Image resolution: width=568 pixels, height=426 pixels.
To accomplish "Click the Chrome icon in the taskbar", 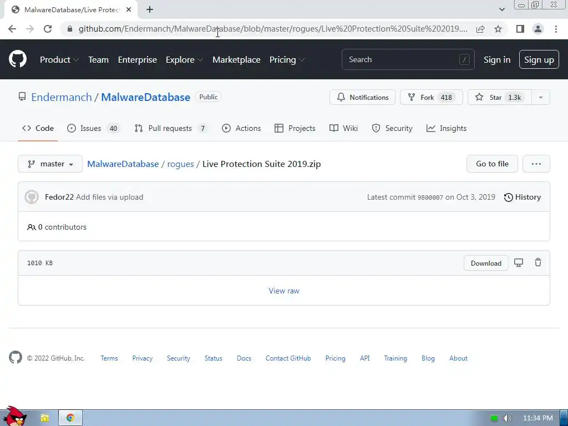I will point(70,418).
